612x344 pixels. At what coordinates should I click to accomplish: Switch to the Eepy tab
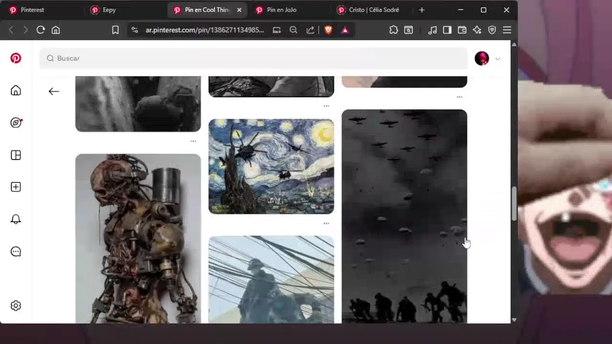pyautogui.click(x=125, y=10)
